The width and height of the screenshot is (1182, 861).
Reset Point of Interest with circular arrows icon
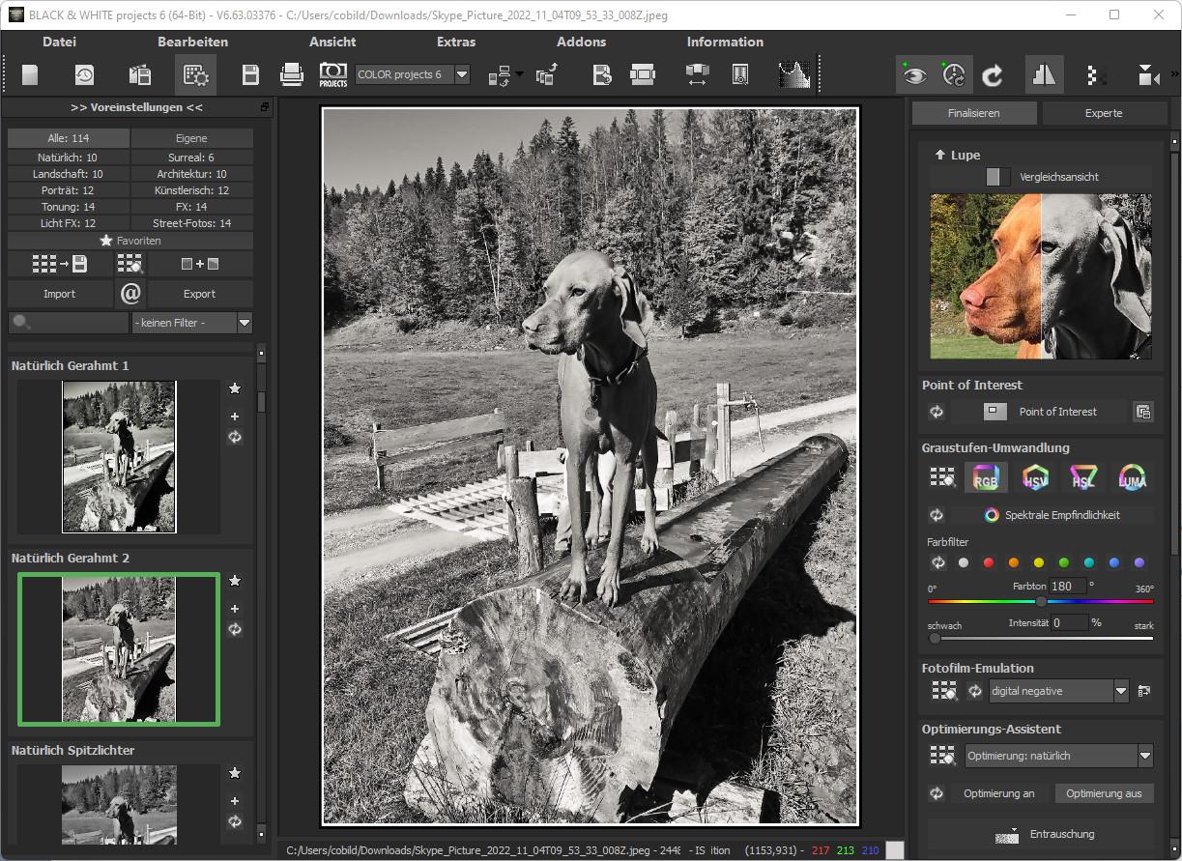(937, 412)
